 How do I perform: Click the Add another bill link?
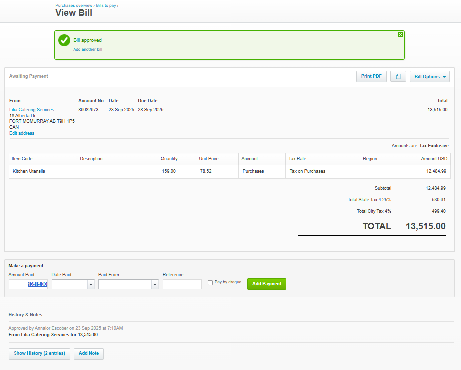[x=88, y=50]
